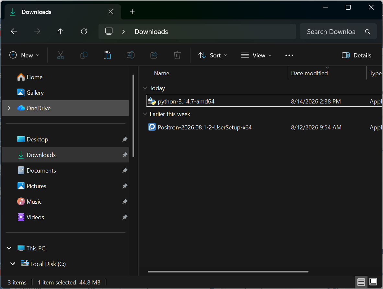The height and width of the screenshot is (289, 383).
Task: Open Documents in the sidebar
Action: click(65, 170)
